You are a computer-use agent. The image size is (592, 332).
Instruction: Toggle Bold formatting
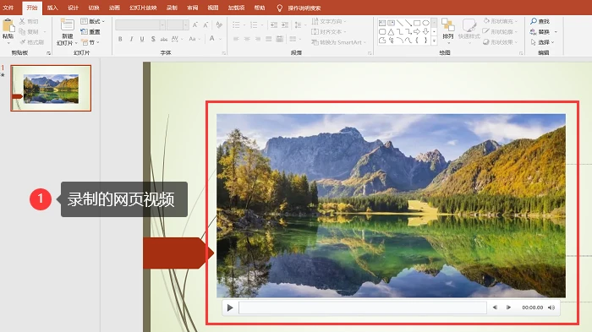120,39
